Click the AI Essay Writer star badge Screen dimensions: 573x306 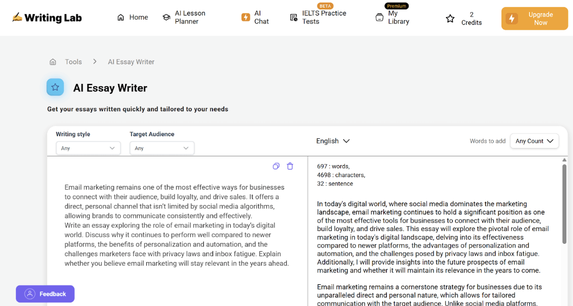point(55,87)
